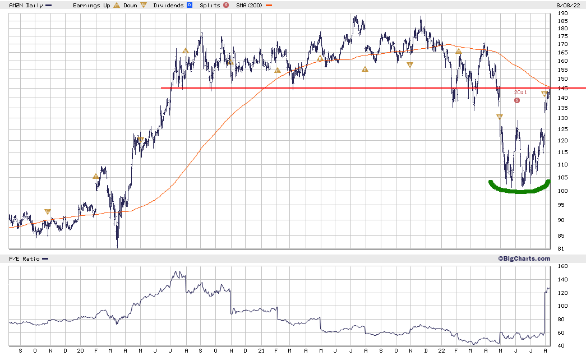Click the earnings up marker near August 2021
The height and width of the screenshot is (356, 586).
(365, 69)
